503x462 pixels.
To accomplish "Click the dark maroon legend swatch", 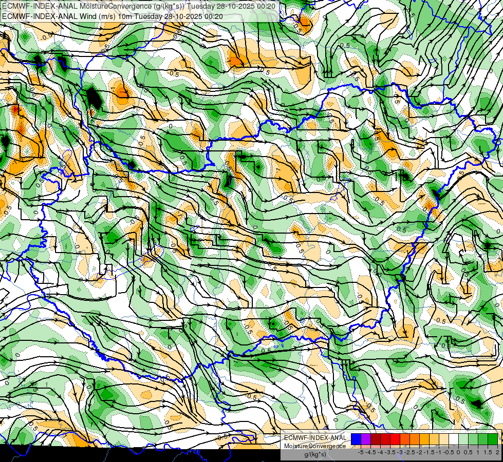I will 376,439.
